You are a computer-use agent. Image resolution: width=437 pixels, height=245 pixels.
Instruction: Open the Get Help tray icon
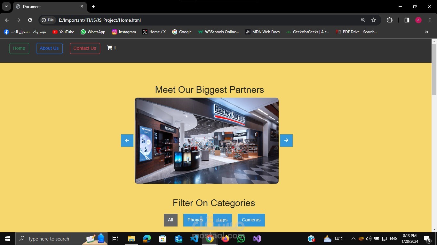[x=311, y=239]
